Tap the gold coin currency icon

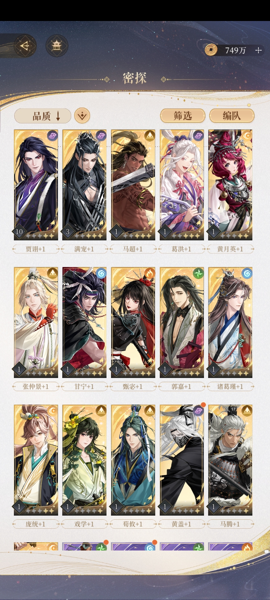coord(211,49)
